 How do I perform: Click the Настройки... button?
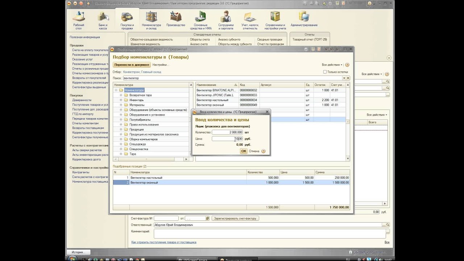[161, 65]
